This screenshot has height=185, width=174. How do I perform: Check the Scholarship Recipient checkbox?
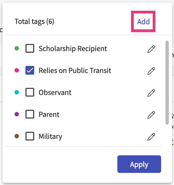(x=30, y=48)
